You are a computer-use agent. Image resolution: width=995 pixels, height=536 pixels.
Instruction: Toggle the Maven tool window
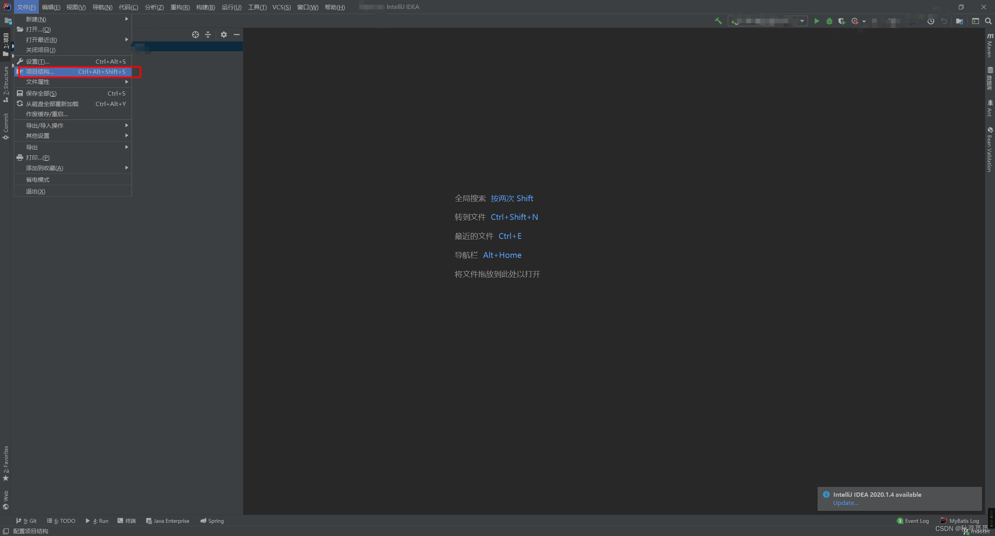[990, 46]
